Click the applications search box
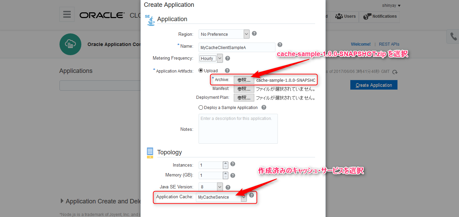 [x=100, y=86]
